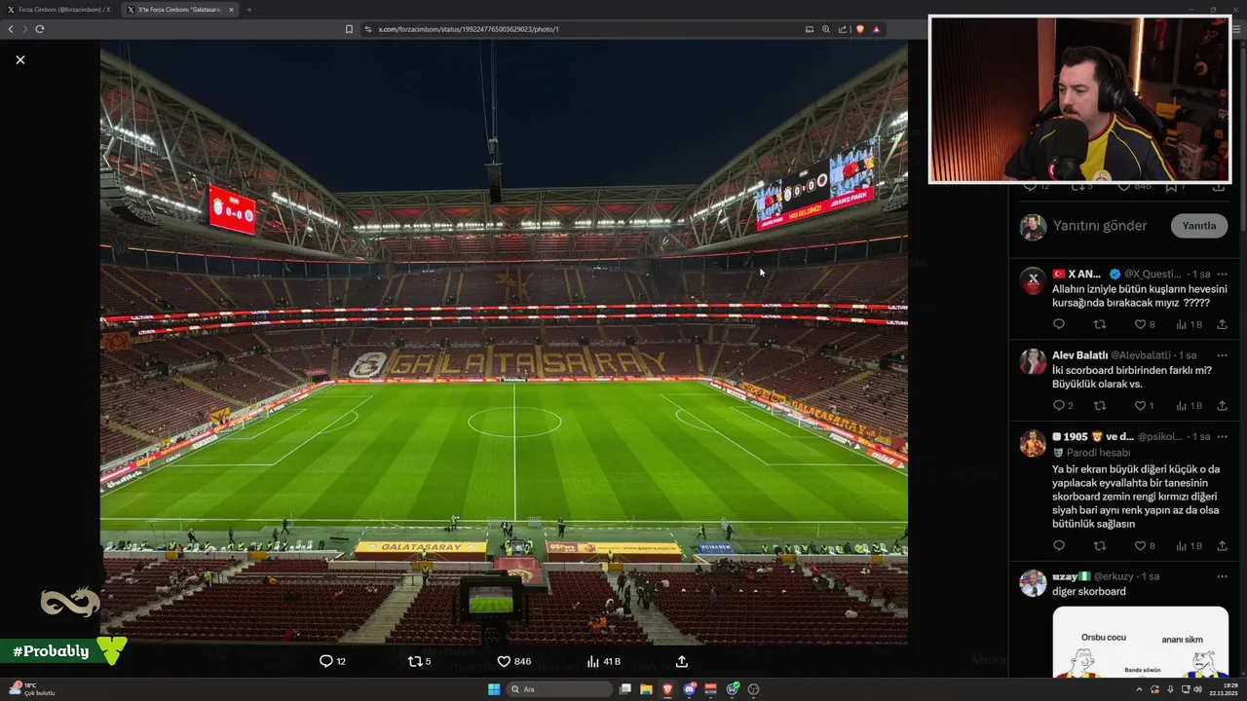Viewport: 1247px width, 701px height.
Task: Click the reply icon under the stadium photo
Action: (x=326, y=661)
